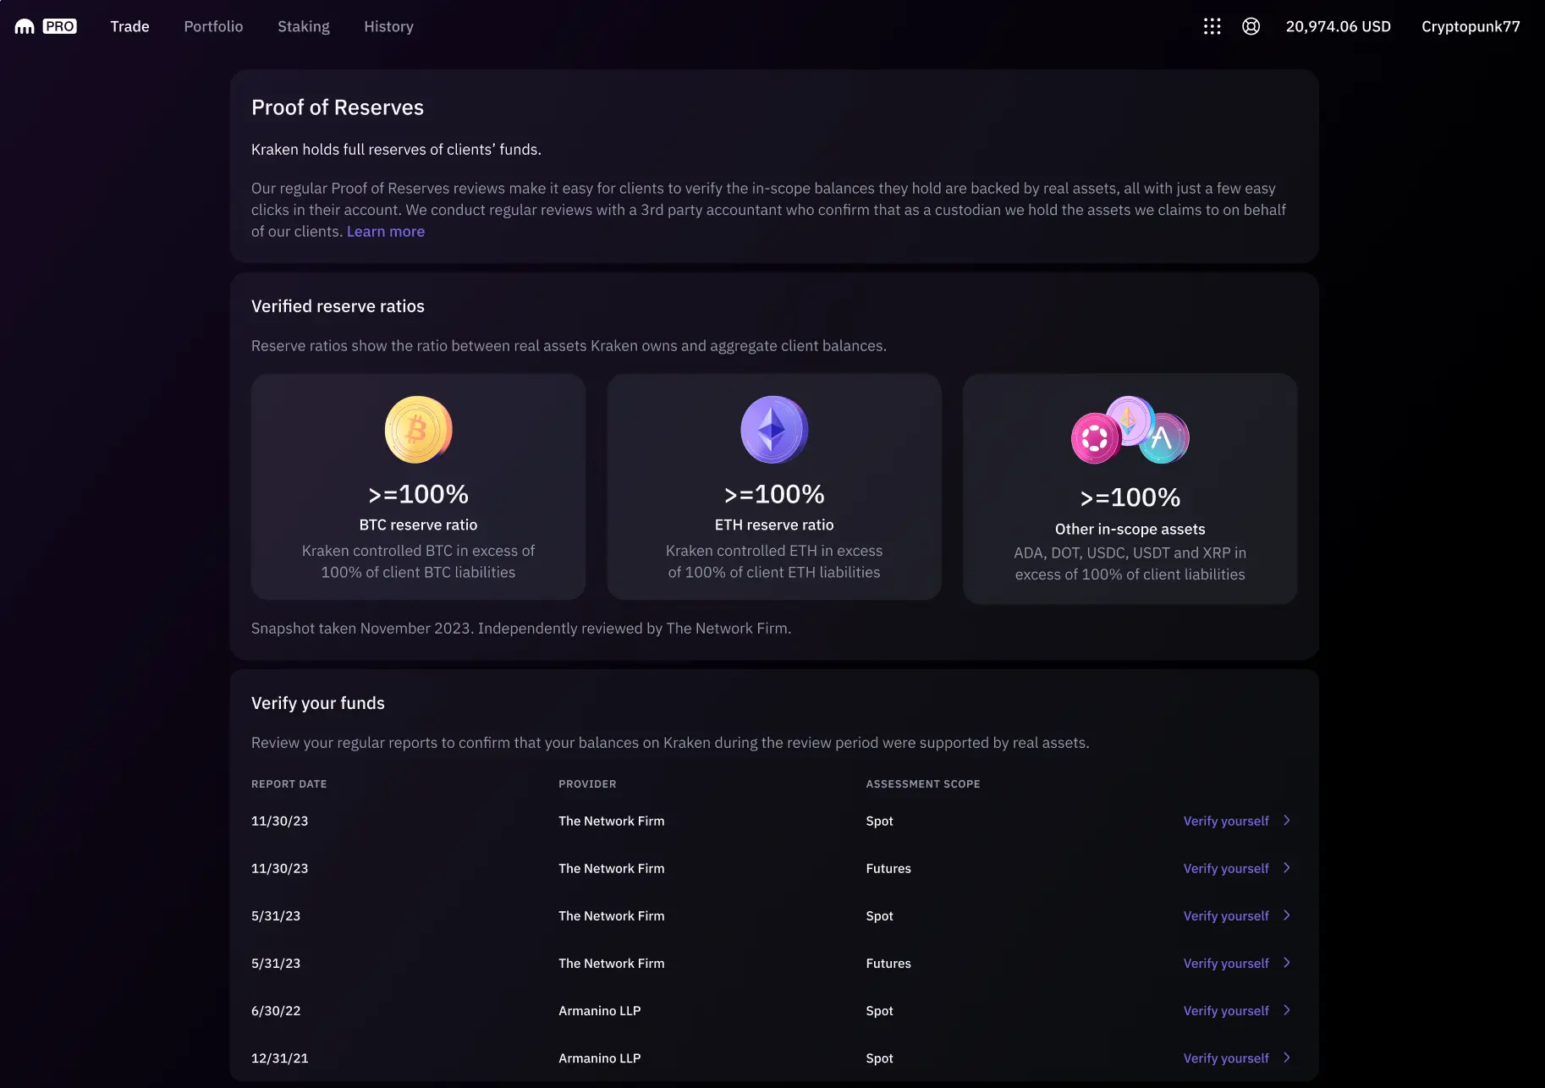The height and width of the screenshot is (1088, 1545).
Task: Click the support life-ring icon in the header
Action: pyautogui.click(x=1251, y=26)
